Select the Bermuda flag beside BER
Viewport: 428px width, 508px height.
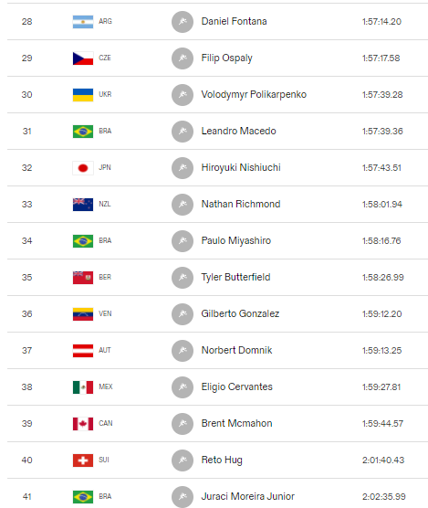tap(83, 278)
